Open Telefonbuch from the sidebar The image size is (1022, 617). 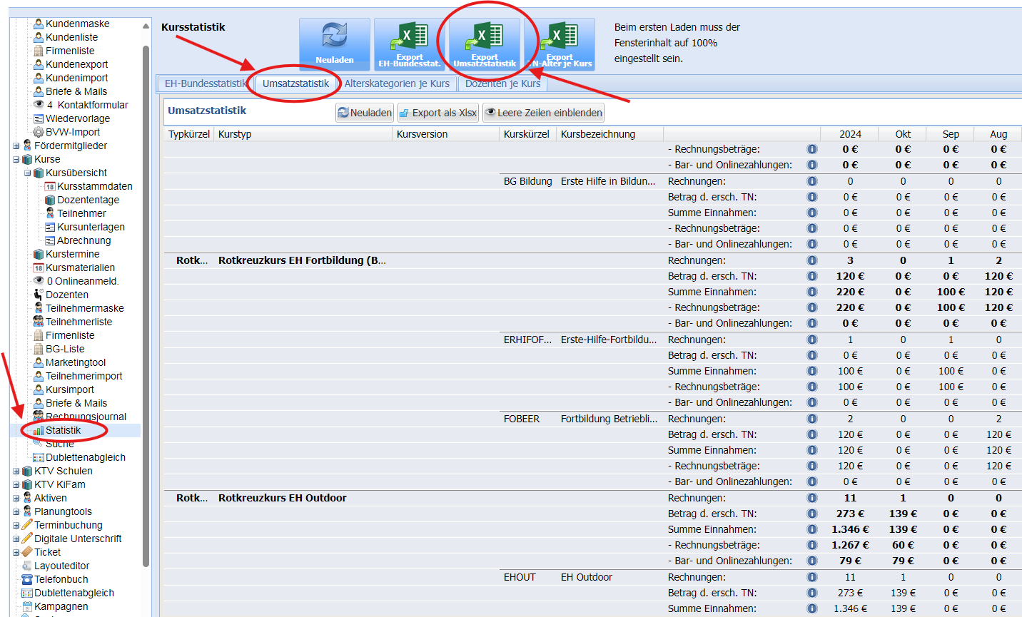tap(61, 579)
